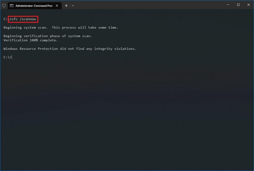The image size is (254, 171).
Task: Expand the new tab profile dropdown chevron
Action: [x=73, y=5]
